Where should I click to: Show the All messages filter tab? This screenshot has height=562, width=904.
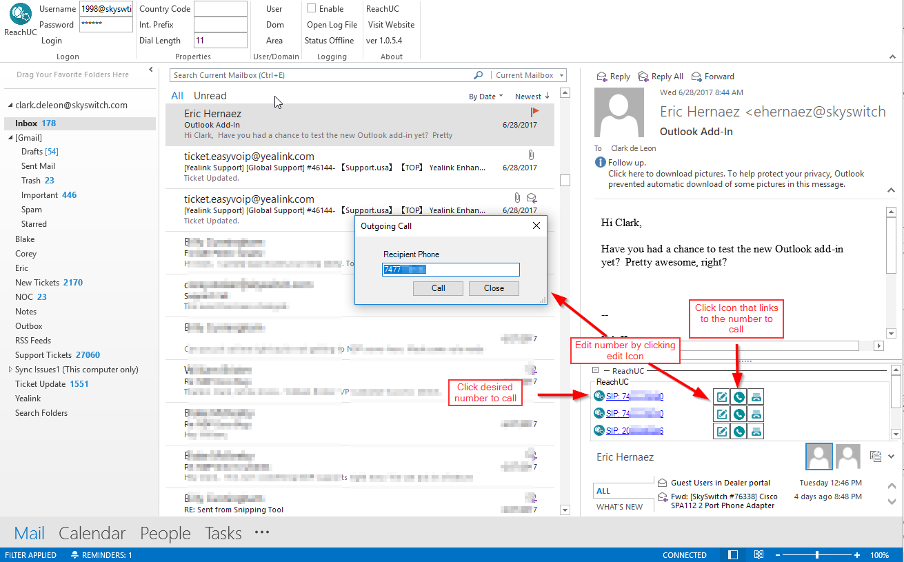[x=177, y=96]
